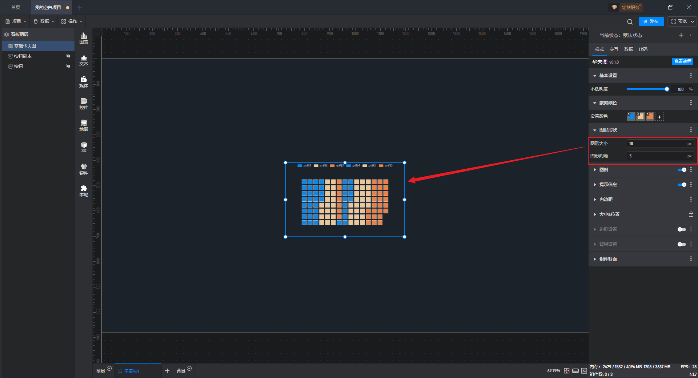Open the 媒体 media component panel
The image size is (698, 378).
84,82
